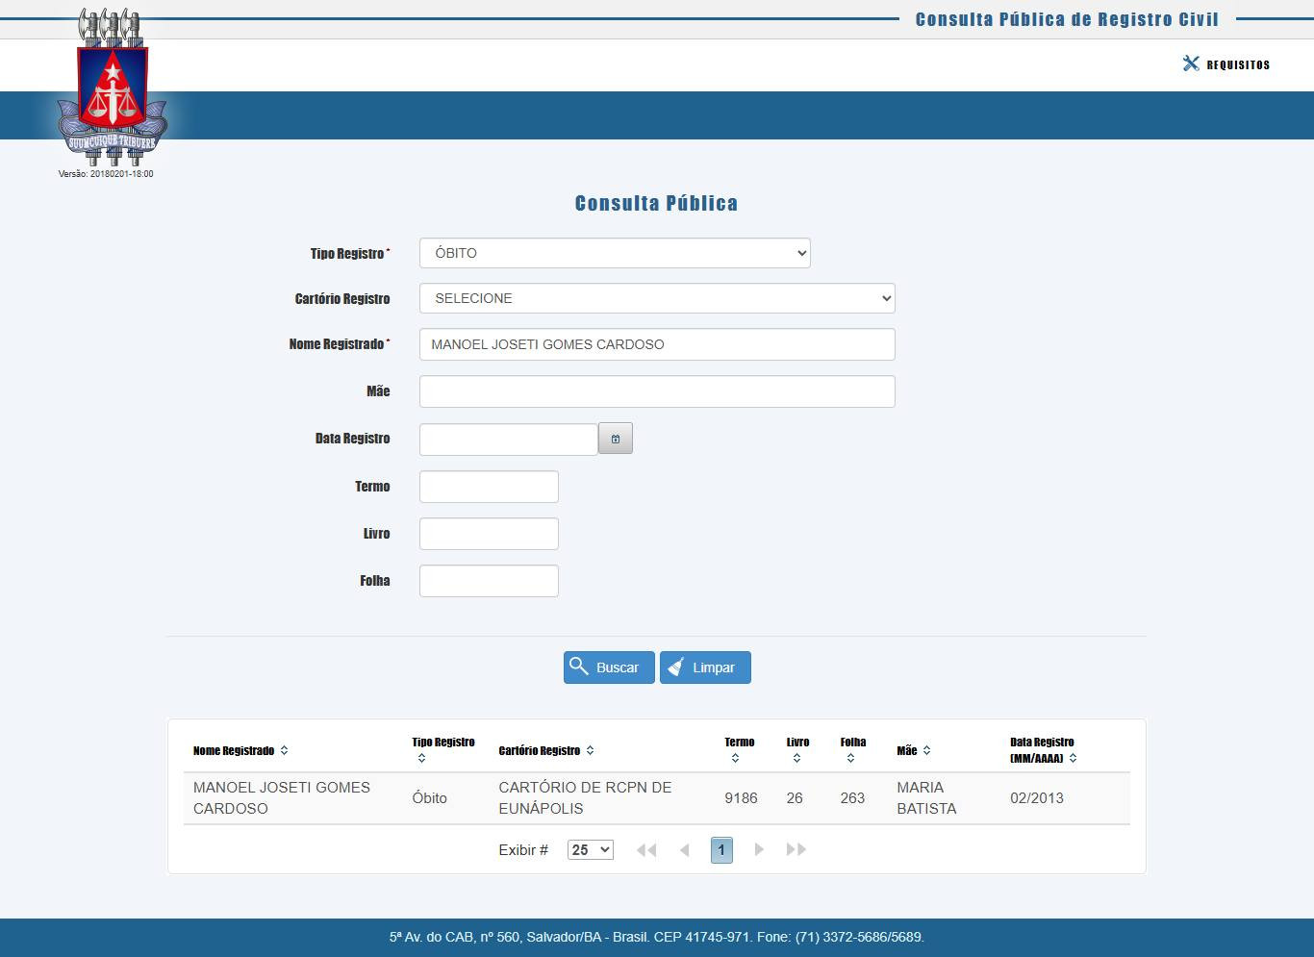The image size is (1314, 957).
Task: Change the Exibir rows-per-page dropdown
Action: (x=590, y=849)
